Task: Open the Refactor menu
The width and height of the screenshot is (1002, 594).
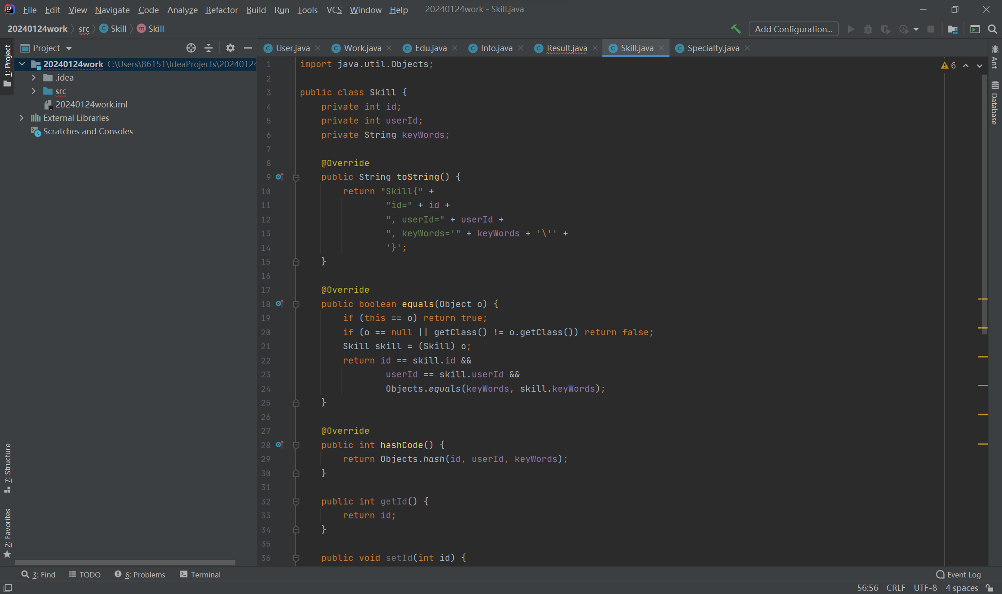Action: pos(221,9)
